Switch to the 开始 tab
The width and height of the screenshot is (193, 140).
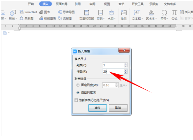[31, 4]
